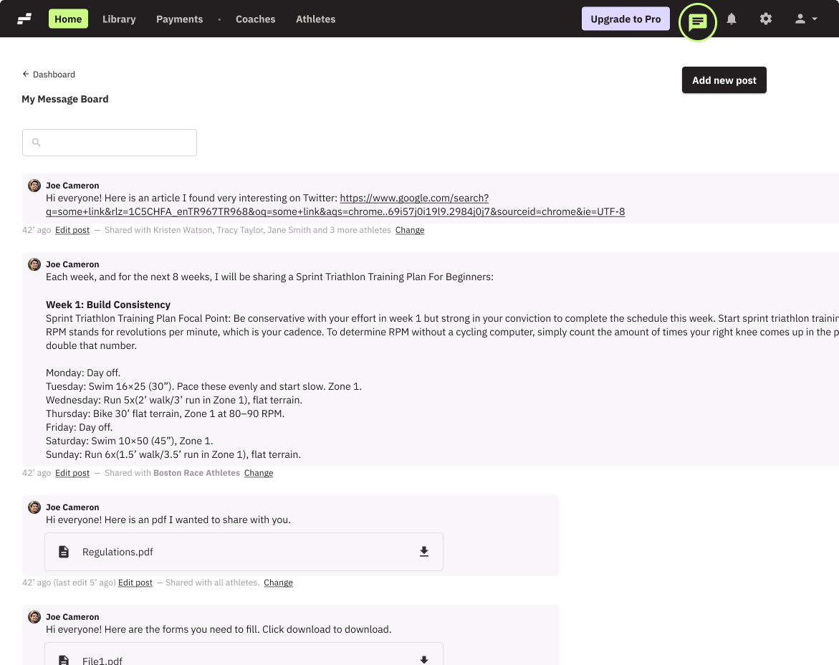Click Joe Cameron's avatar on the first post
This screenshot has width=839, height=665.
[x=34, y=185]
